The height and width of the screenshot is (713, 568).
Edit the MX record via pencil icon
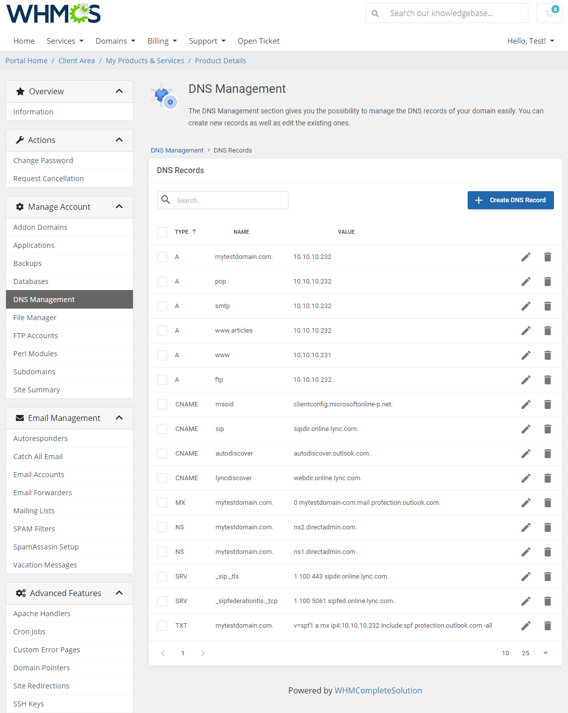click(525, 502)
